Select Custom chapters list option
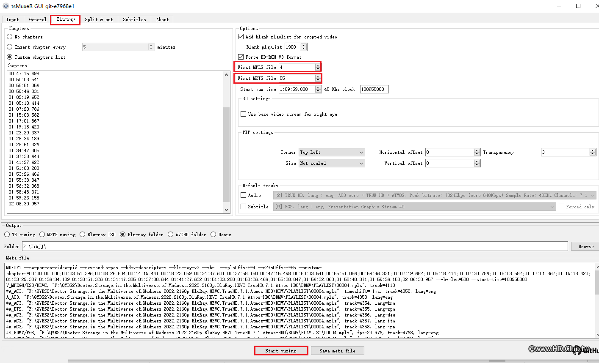The width and height of the screenshot is (599, 363). click(x=36, y=57)
